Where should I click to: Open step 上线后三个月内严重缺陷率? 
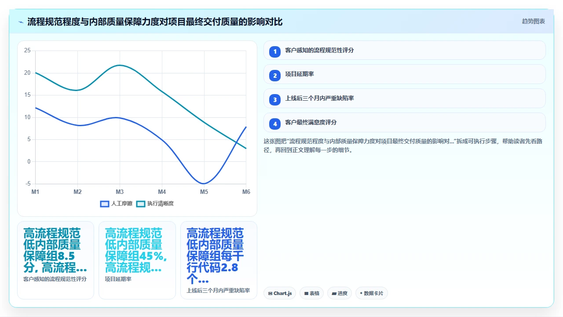click(405, 98)
